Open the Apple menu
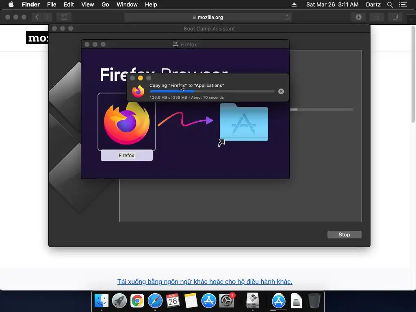 pos(11,4)
